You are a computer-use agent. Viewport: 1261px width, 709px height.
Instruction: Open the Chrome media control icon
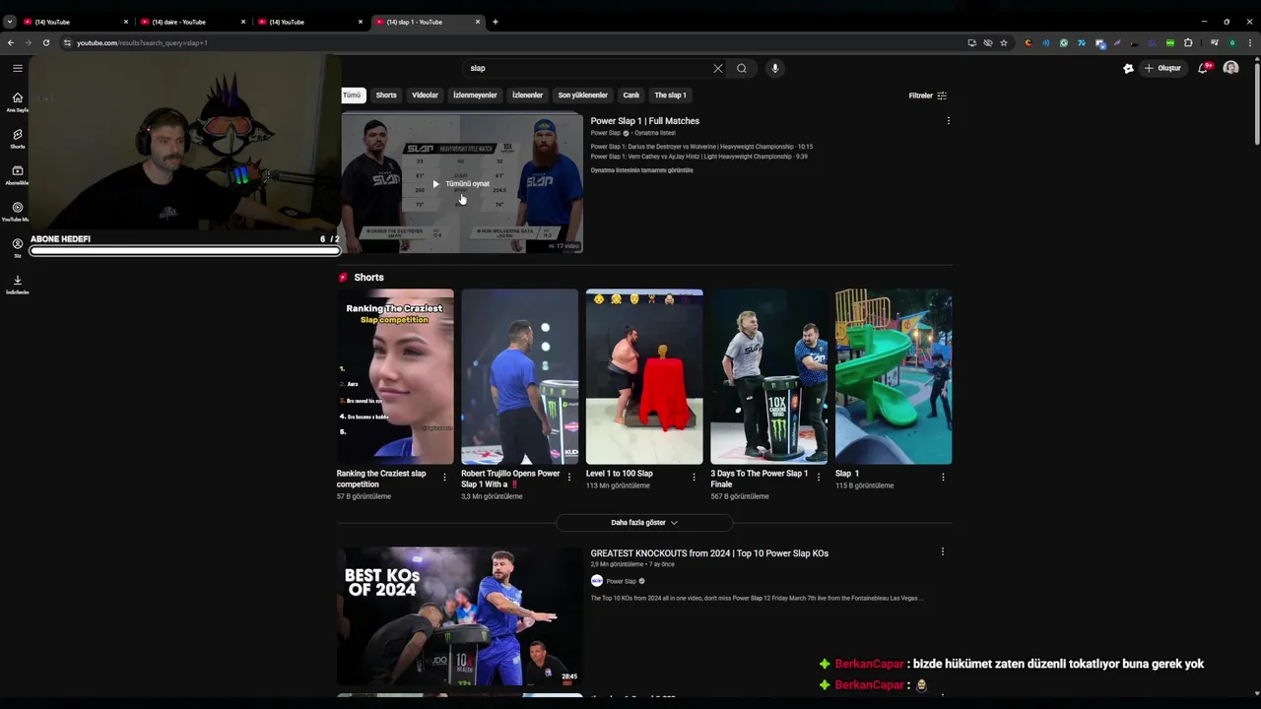(x=1214, y=42)
